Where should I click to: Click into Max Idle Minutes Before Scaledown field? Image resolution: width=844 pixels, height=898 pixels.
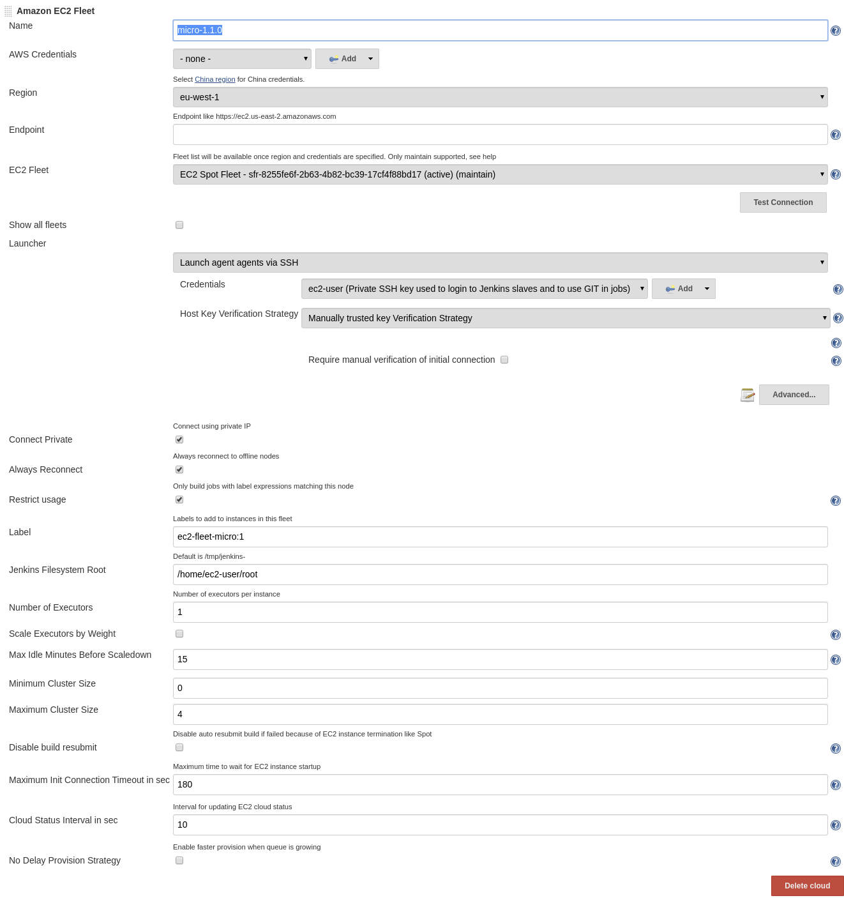501,659
